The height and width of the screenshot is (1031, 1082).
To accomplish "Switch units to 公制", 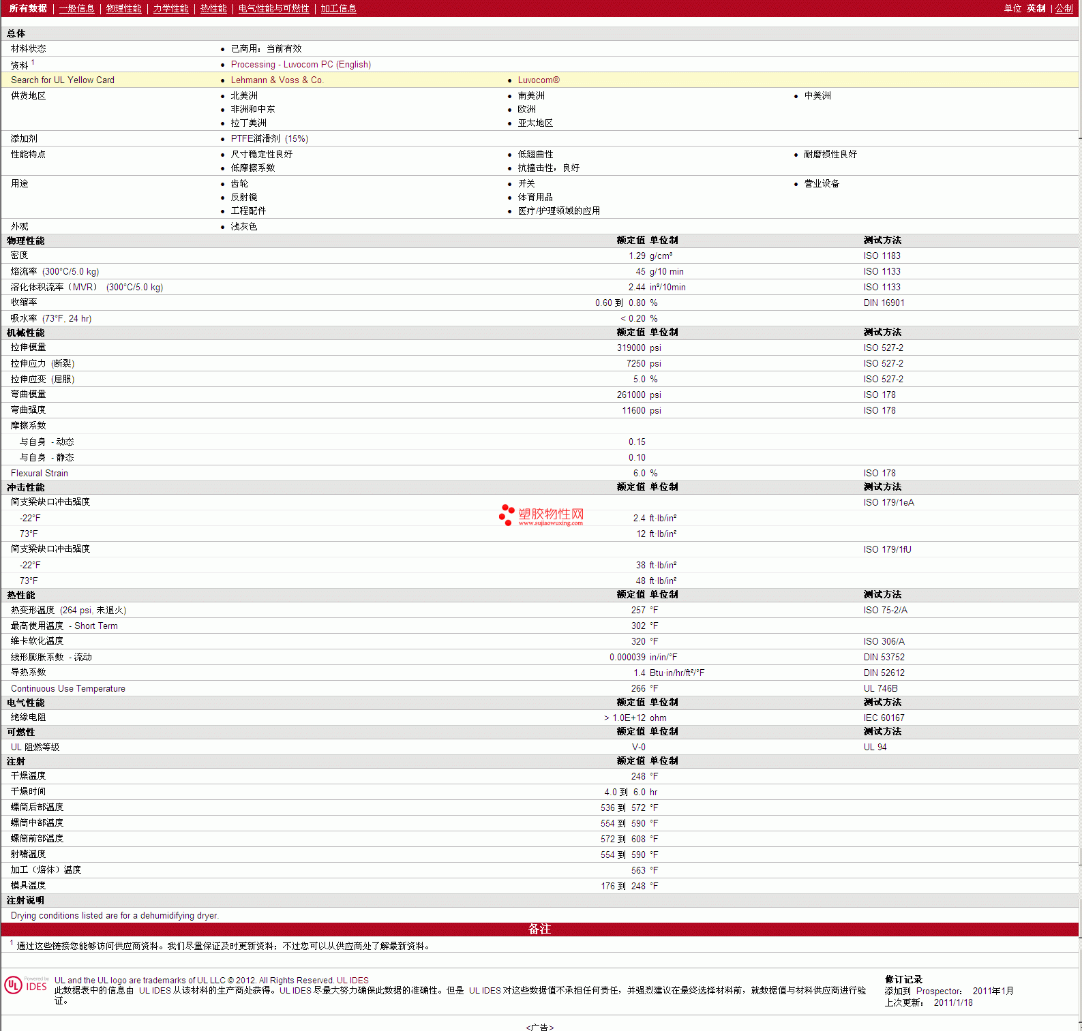I will tap(1064, 8).
